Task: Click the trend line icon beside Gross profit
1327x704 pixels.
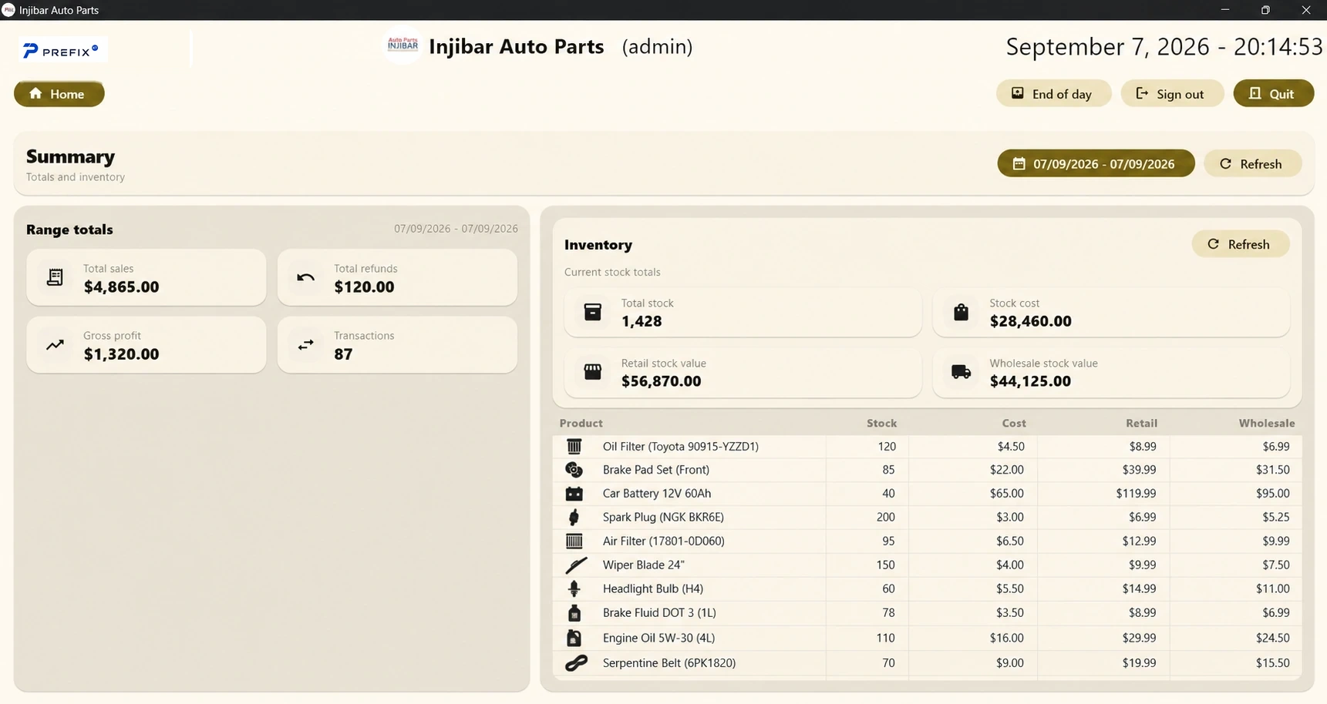Action: 55,345
